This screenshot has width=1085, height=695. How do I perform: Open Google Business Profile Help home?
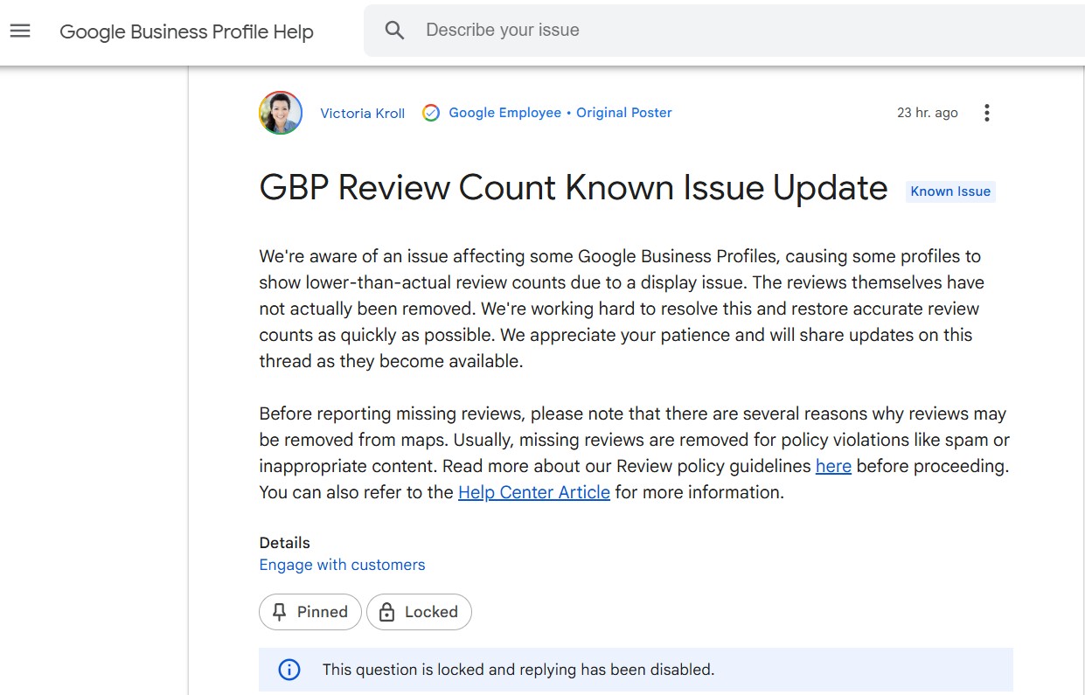point(186,32)
